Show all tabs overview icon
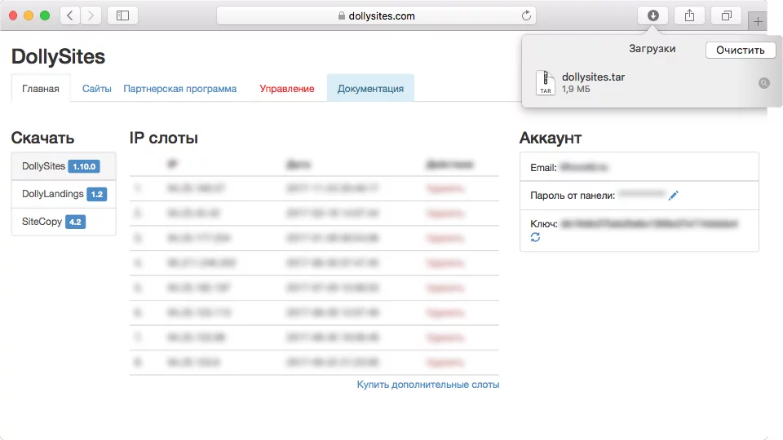783x440 pixels. point(725,15)
